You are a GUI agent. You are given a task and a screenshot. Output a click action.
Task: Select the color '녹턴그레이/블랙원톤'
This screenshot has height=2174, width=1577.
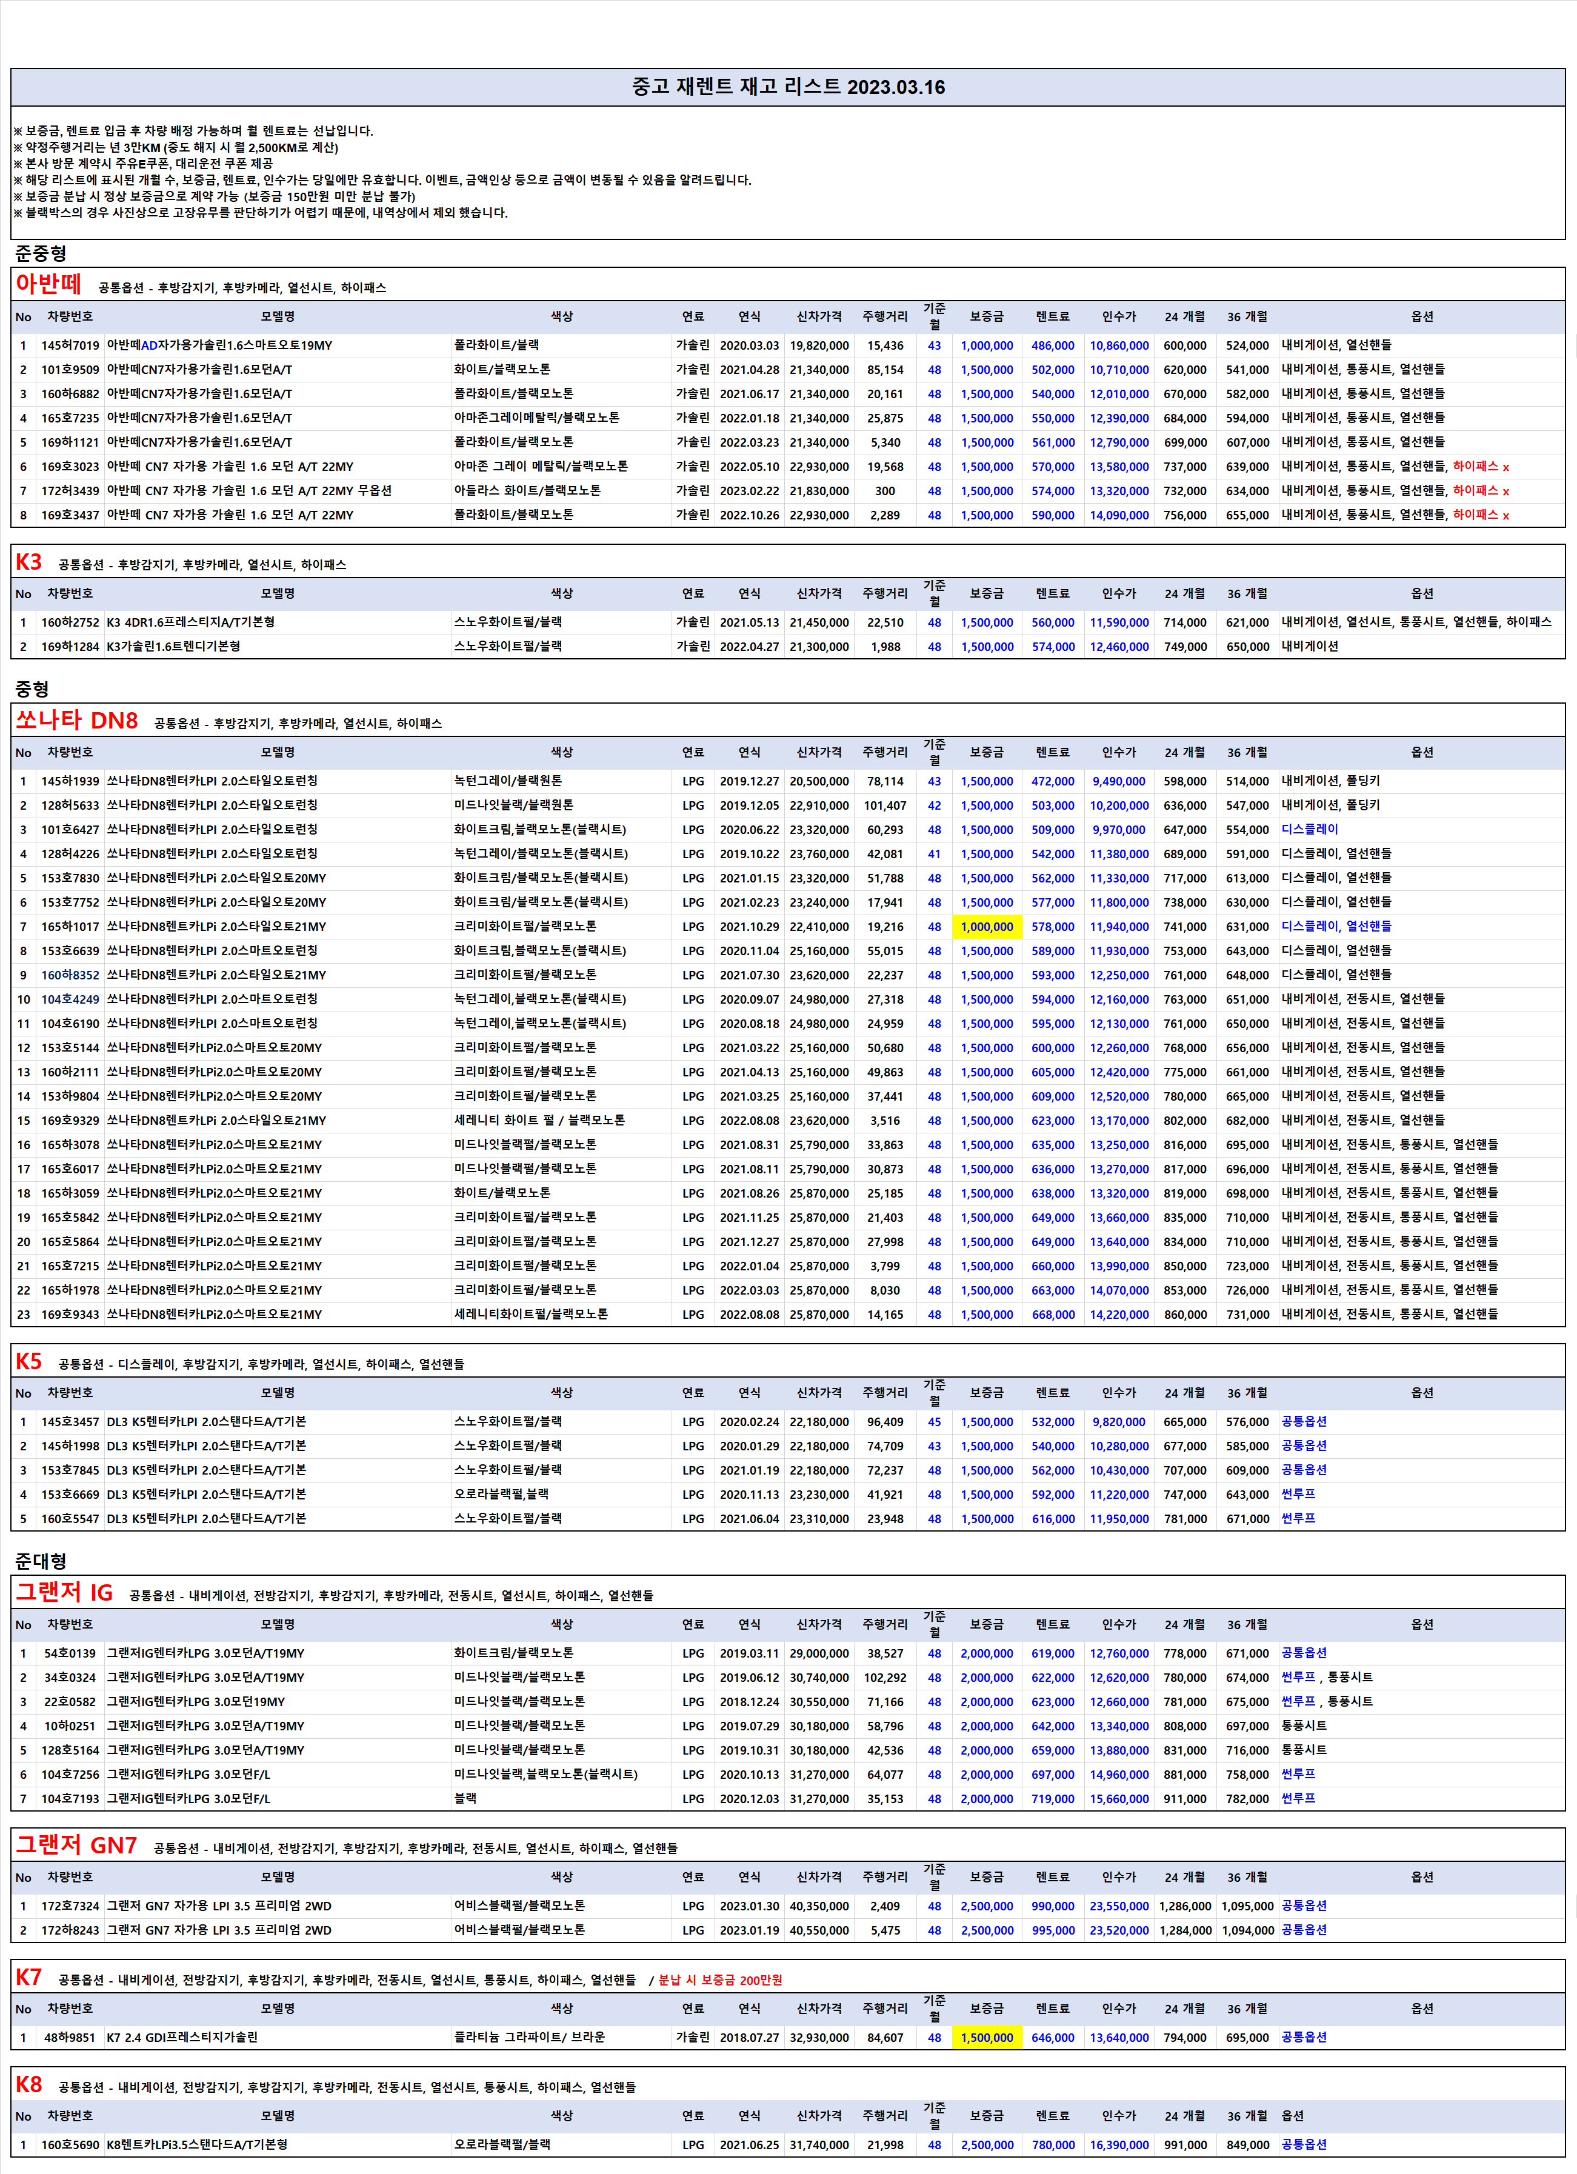[508, 782]
